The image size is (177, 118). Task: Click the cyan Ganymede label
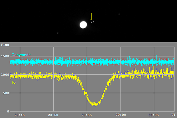[x=21, y=55]
